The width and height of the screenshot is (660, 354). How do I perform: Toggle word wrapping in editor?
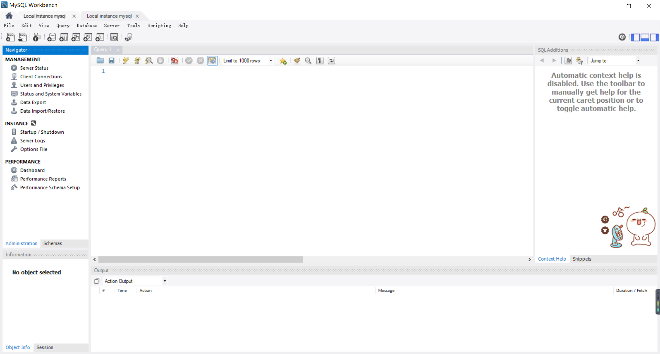[331, 60]
